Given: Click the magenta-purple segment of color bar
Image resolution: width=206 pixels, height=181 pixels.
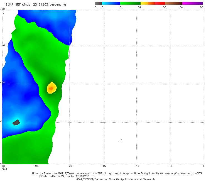Looking at the screenshot, I should (x=193, y=3).
